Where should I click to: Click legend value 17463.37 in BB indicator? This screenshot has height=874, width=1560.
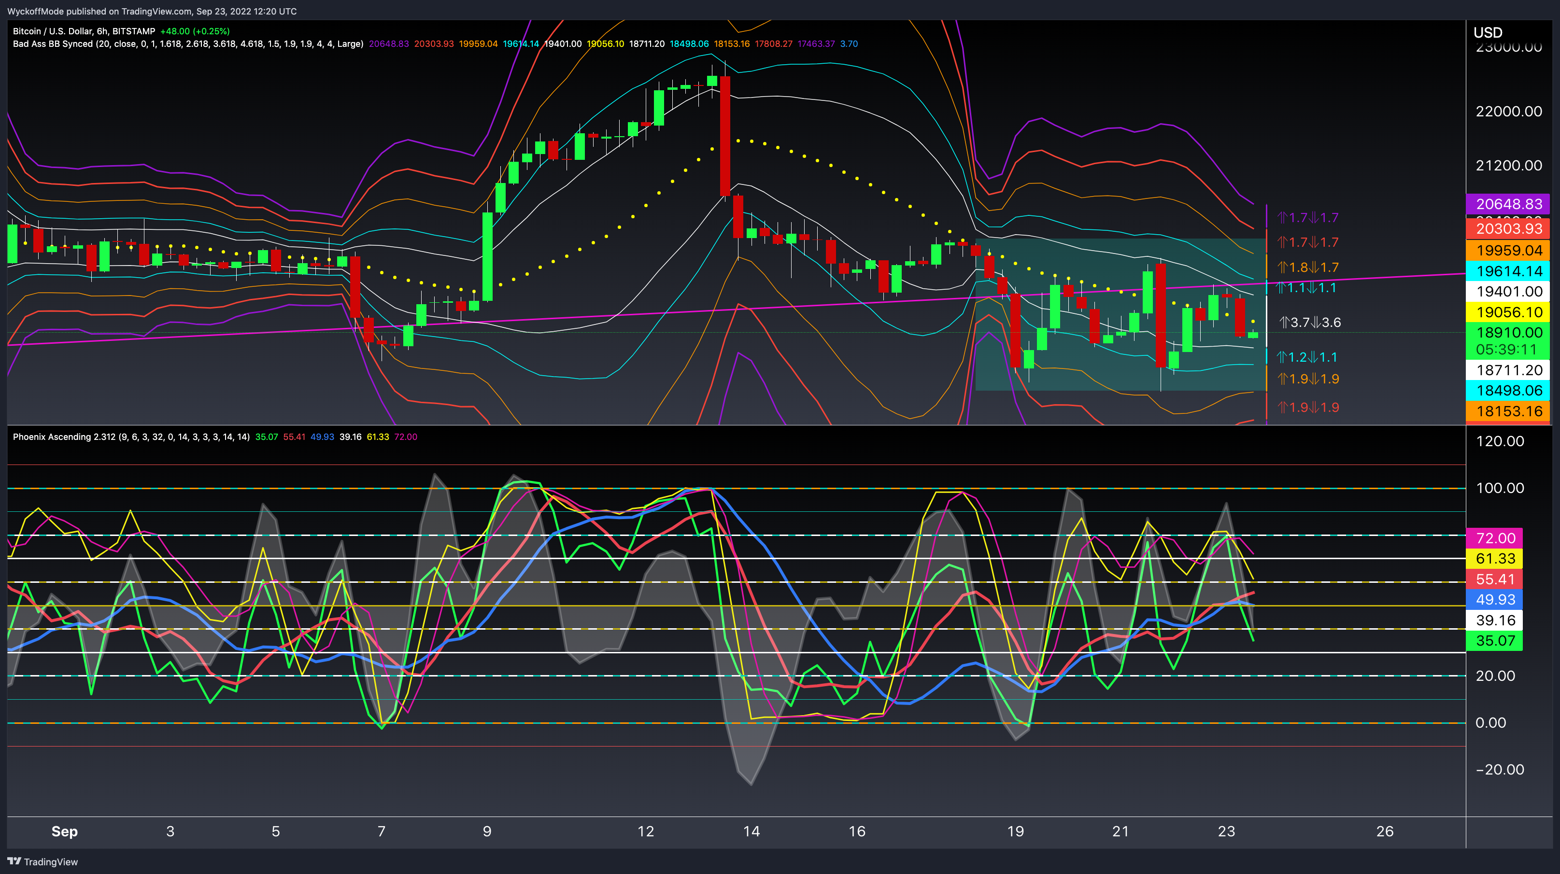tap(816, 43)
